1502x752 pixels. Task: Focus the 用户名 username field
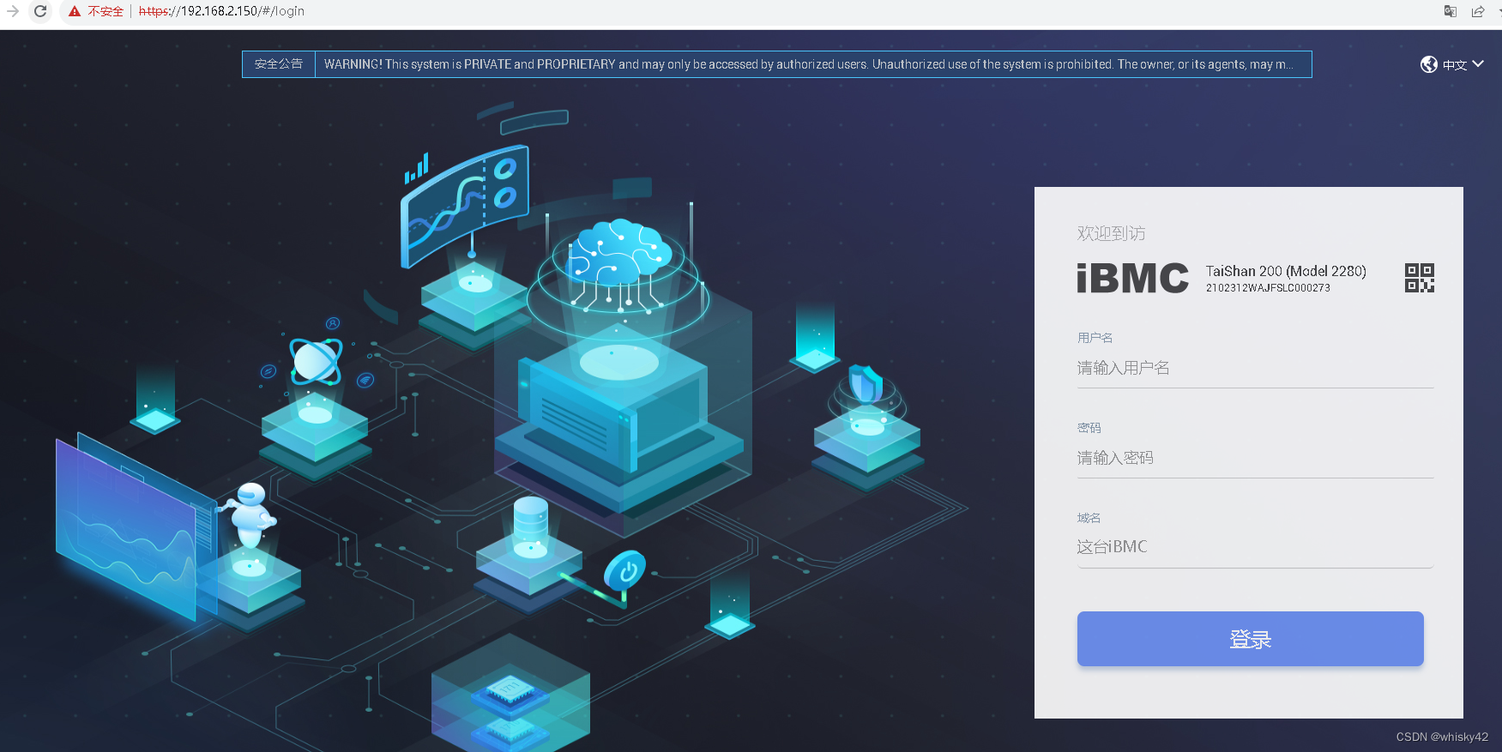(x=1255, y=369)
